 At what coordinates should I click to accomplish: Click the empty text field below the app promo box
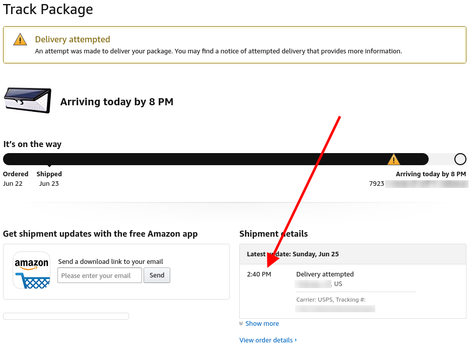click(x=65, y=316)
